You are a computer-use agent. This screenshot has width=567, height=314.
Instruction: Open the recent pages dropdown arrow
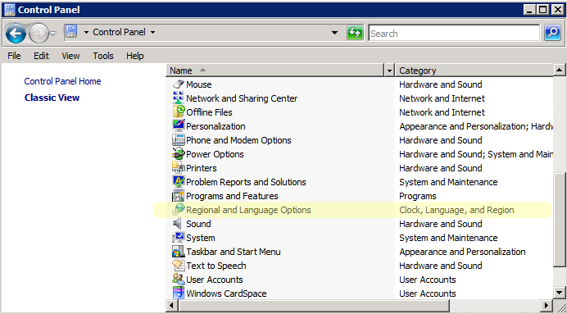(x=53, y=34)
